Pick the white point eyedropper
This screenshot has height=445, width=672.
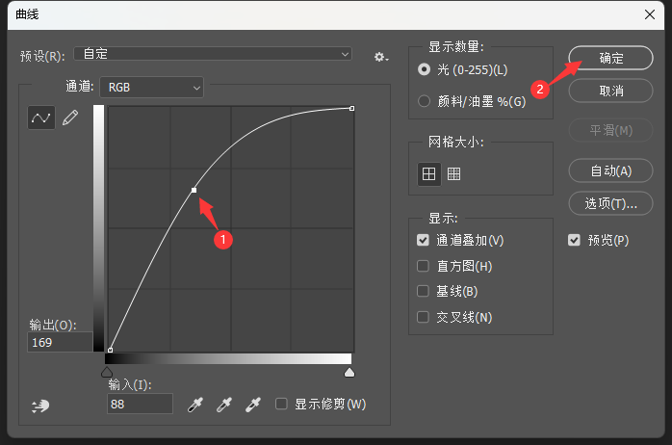pos(253,405)
